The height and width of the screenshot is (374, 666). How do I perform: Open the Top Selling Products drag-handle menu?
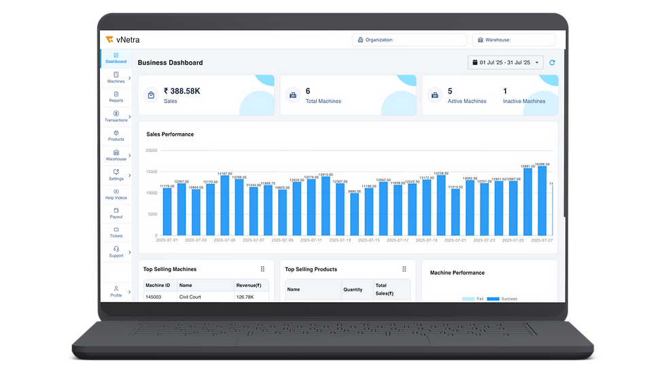point(404,269)
